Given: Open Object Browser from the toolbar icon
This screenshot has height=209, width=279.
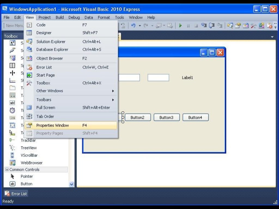Looking at the screenshot, I should [246, 26].
